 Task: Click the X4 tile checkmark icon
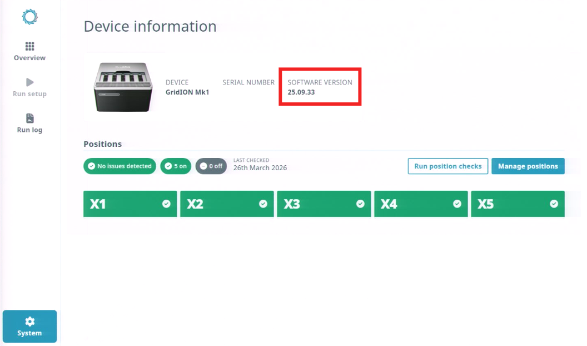(457, 204)
